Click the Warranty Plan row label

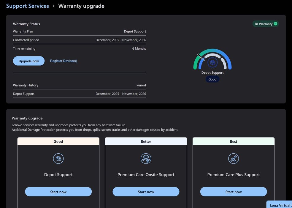click(x=23, y=31)
